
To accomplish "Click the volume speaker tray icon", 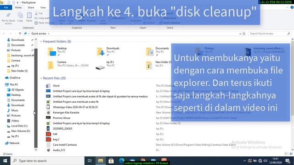I will click(266, 161).
